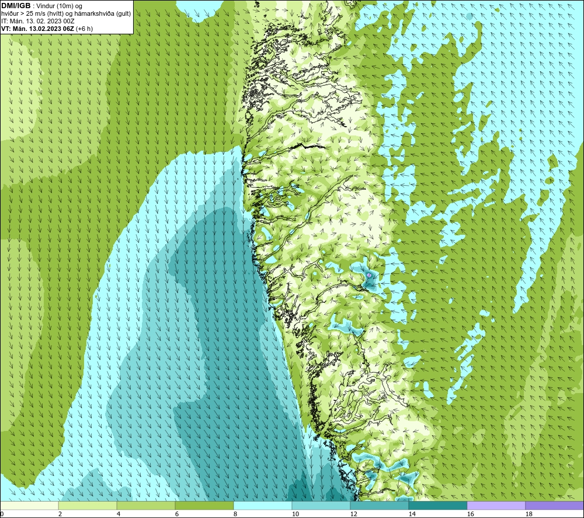Click the legend scale label "12"

click(353, 514)
